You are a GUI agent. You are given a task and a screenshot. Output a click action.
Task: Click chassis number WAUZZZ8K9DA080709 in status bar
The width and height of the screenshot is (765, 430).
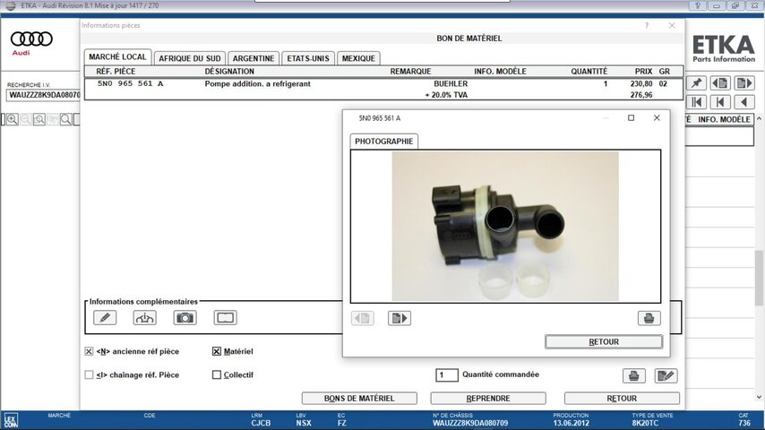click(470, 423)
